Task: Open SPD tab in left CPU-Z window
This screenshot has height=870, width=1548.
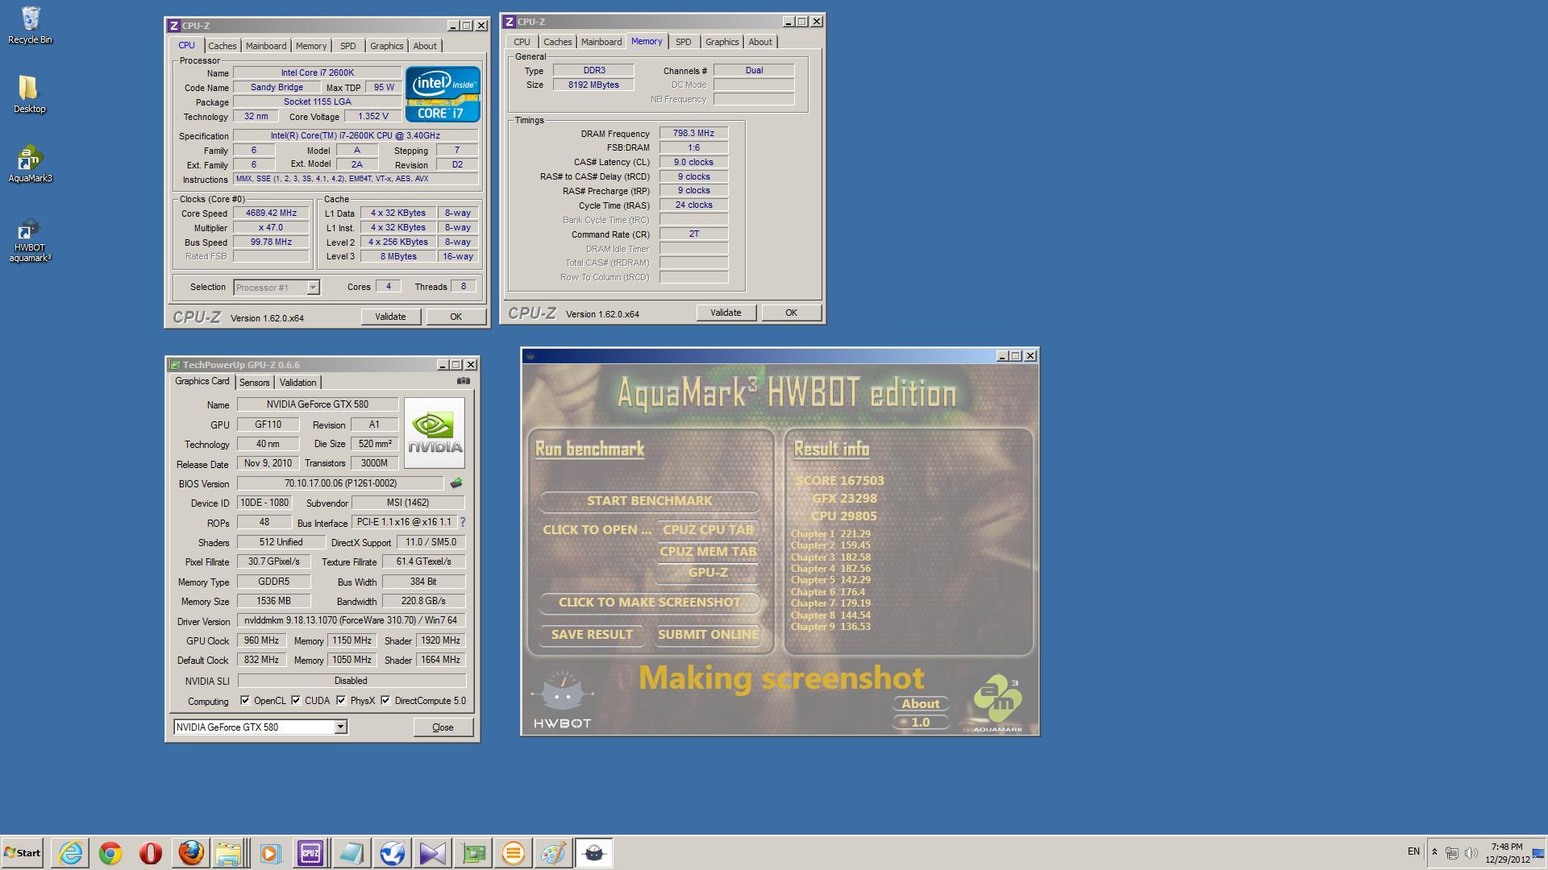Action: (347, 46)
